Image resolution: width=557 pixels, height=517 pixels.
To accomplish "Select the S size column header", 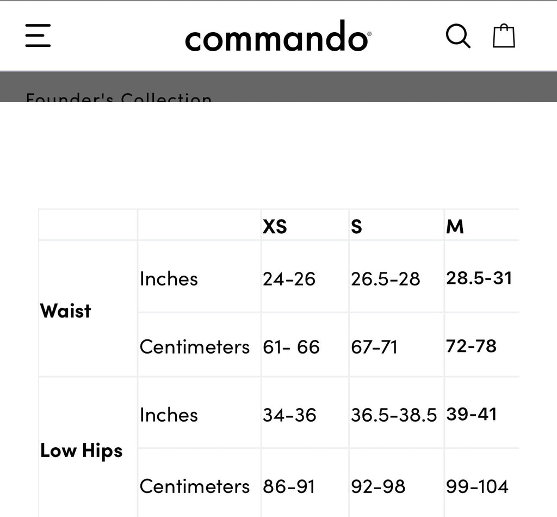I will coord(356,226).
